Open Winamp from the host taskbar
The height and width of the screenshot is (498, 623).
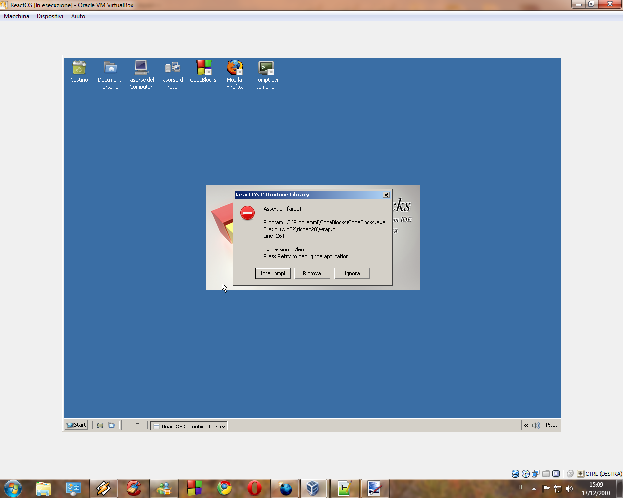click(104, 488)
